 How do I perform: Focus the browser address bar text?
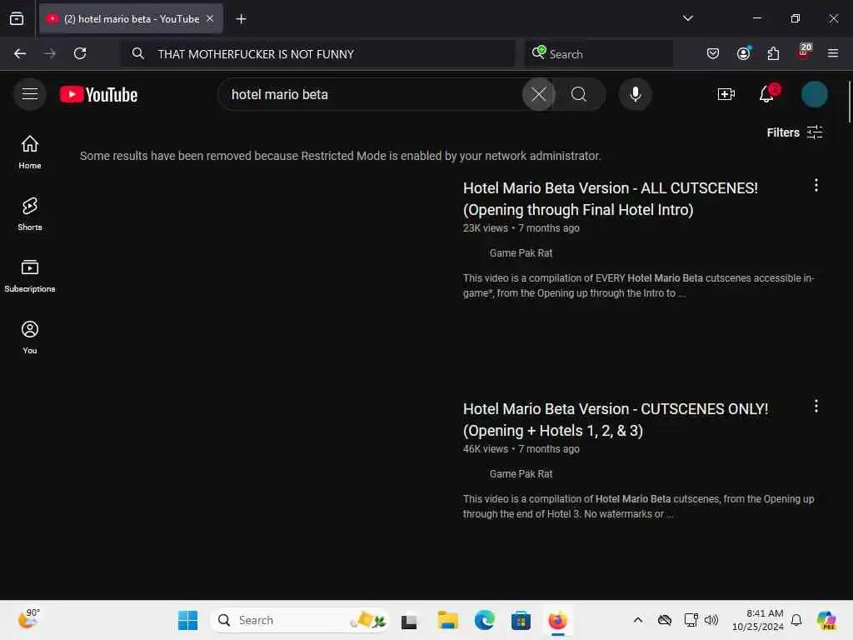point(256,54)
